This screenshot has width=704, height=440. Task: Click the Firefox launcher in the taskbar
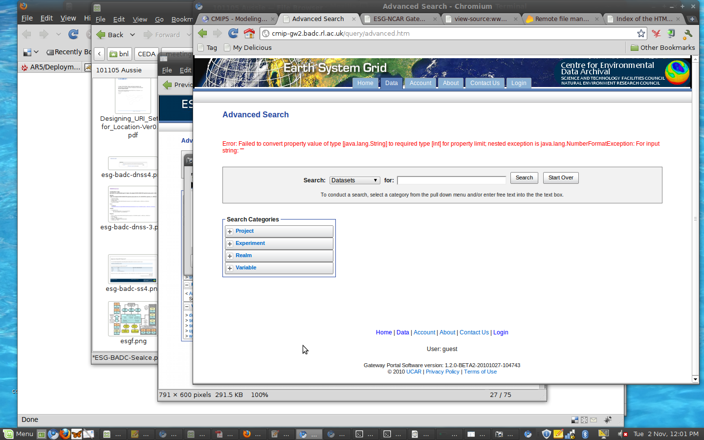(65, 434)
